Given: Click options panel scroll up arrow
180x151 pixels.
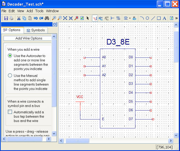Looking at the screenshot, I should point(54,37).
